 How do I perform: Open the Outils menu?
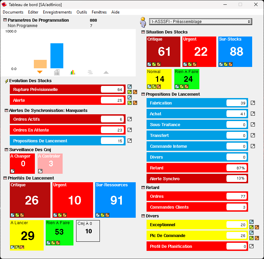(82, 12)
